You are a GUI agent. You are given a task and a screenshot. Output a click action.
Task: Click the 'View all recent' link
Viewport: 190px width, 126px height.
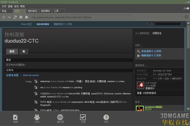(31, 75)
